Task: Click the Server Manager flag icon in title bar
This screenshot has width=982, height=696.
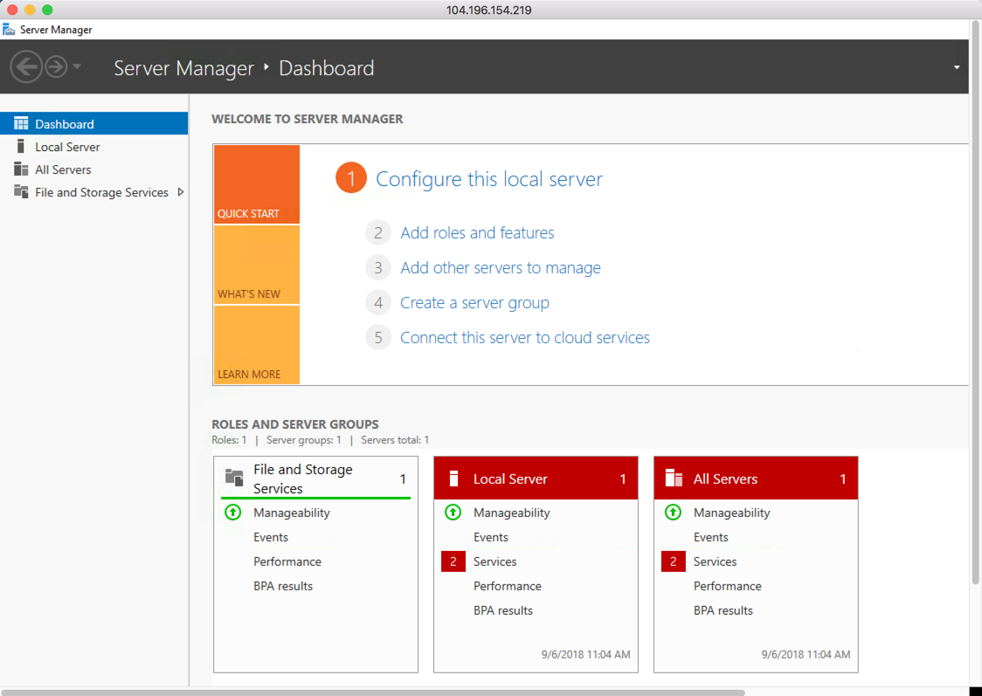Action: click(9, 29)
